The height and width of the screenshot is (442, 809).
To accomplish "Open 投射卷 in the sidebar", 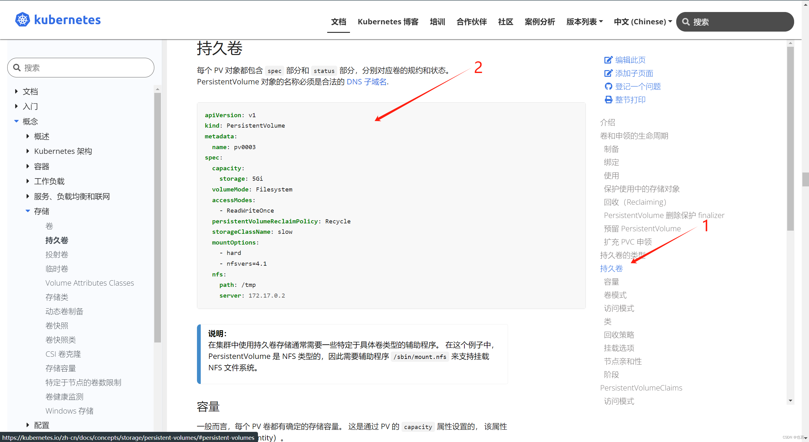I will tap(57, 254).
